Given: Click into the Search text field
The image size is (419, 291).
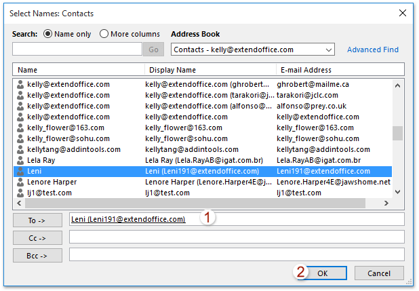Looking at the screenshot, I should 77,50.
